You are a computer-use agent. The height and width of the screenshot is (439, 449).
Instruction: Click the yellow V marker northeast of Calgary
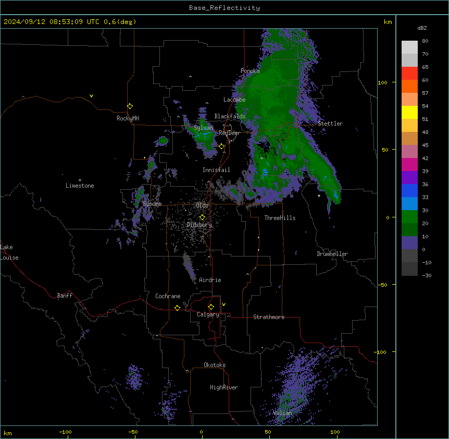(223, 304)
